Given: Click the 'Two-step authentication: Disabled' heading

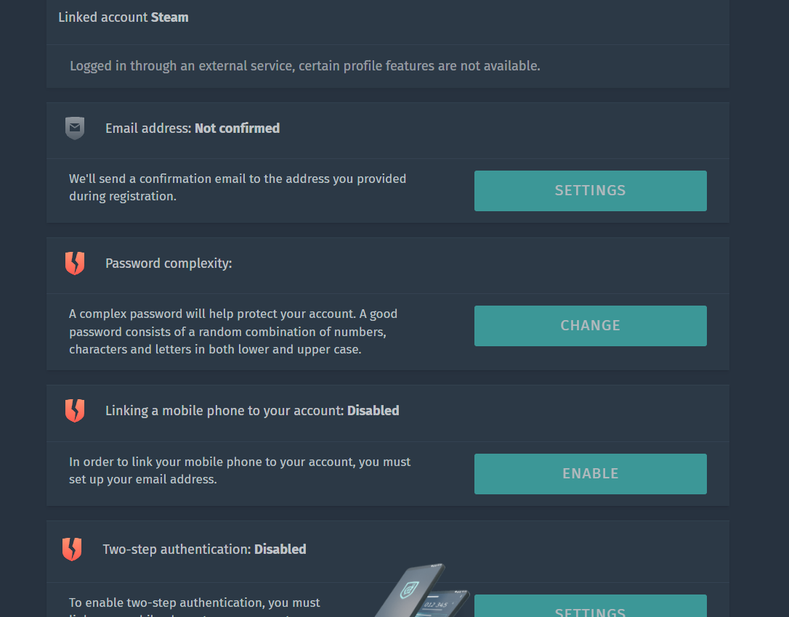Looking at the screenshot, I should click(204, 549).
